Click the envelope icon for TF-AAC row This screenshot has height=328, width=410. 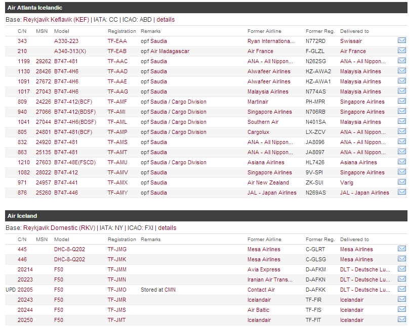[x=401, y=61]
